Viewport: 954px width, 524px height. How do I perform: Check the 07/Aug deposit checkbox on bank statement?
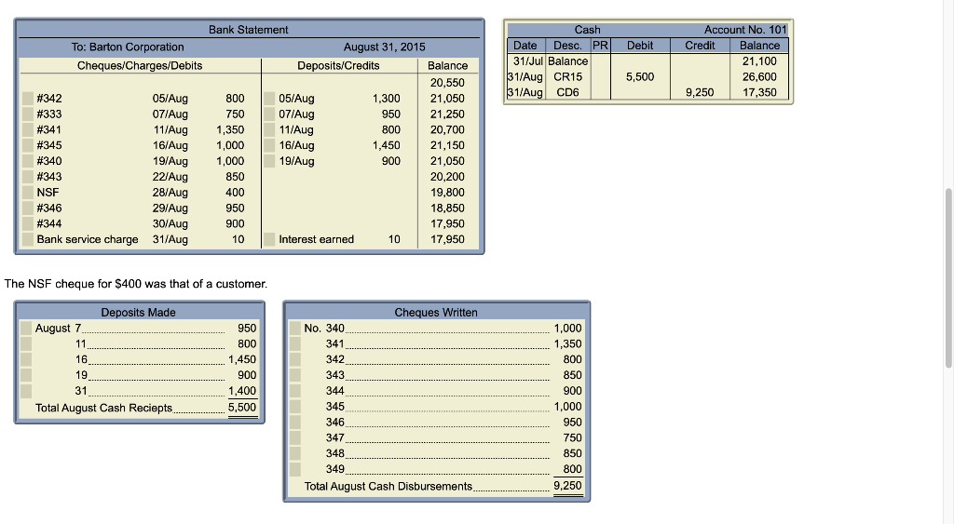click(x=269, y=114)
